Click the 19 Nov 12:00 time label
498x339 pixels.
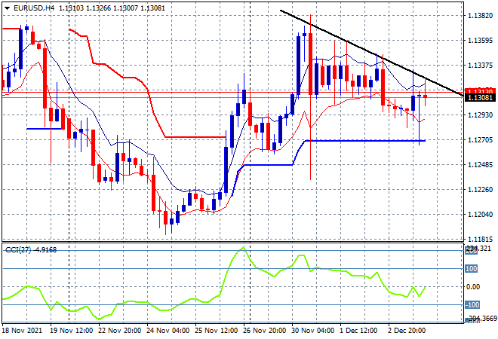pos(72,331)
